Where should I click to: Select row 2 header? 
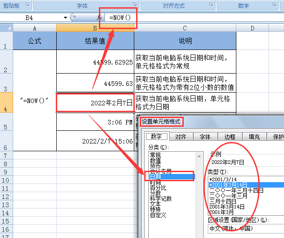coord(6,62)
